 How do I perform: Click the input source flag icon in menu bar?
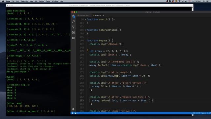(x=189, y=1)
